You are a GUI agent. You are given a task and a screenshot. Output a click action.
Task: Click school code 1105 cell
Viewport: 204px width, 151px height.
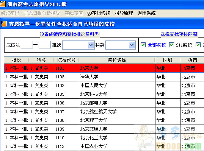(x=66, y=94)
